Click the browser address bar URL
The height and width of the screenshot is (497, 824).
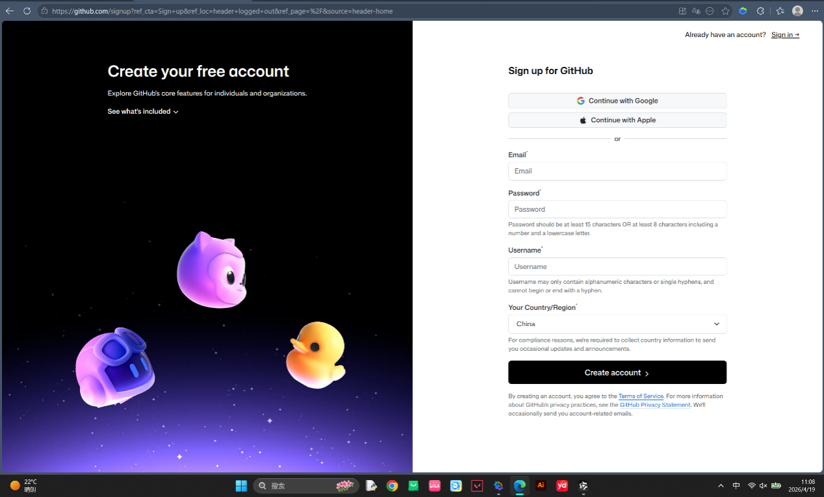pyautogui.click(x=222, y=11)
